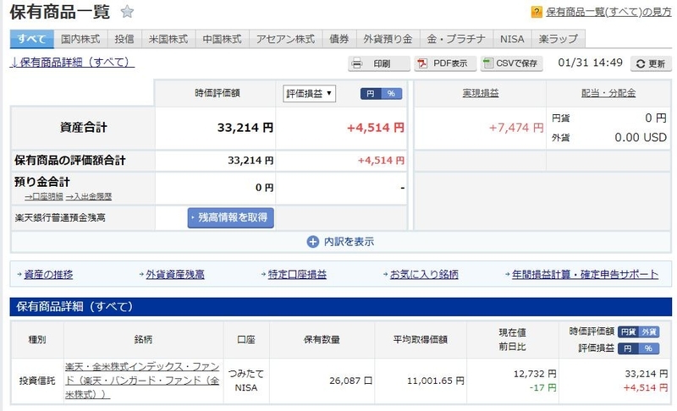
Task: Click the -17 円 day change value
Action: pos(542,387)
